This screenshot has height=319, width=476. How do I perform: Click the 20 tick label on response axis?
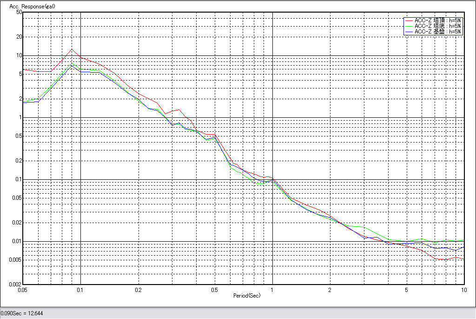tap(19, 37)
